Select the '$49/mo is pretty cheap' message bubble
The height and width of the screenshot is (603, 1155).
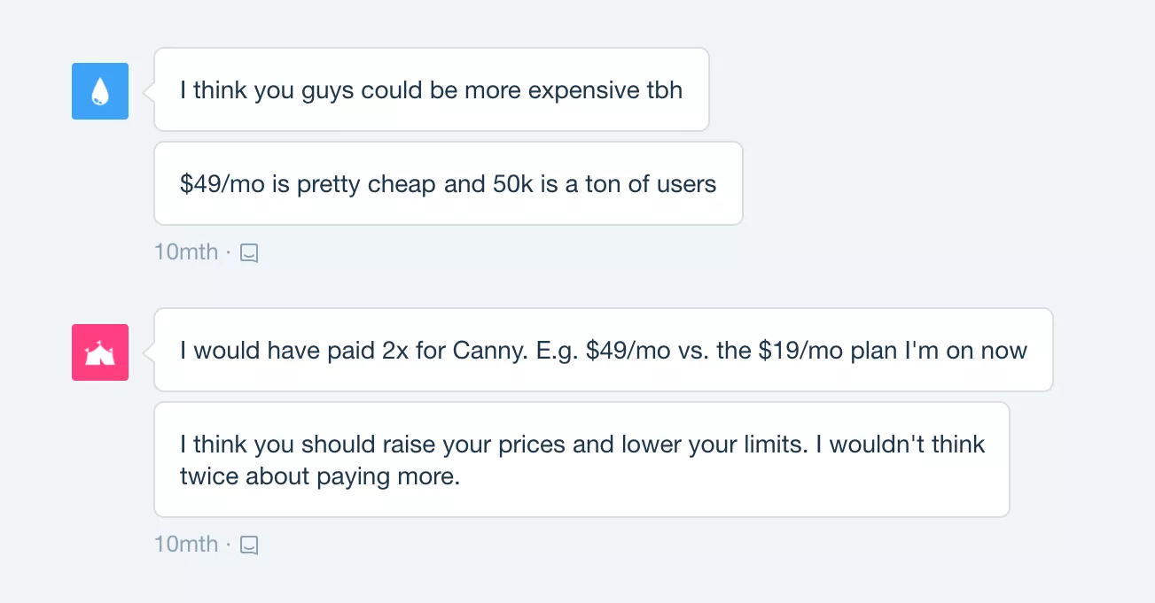click(448, 184)
